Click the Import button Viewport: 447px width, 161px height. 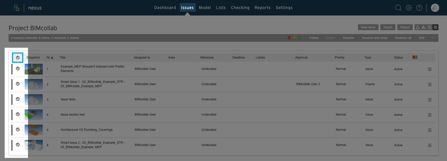click(x=388, y=27)
